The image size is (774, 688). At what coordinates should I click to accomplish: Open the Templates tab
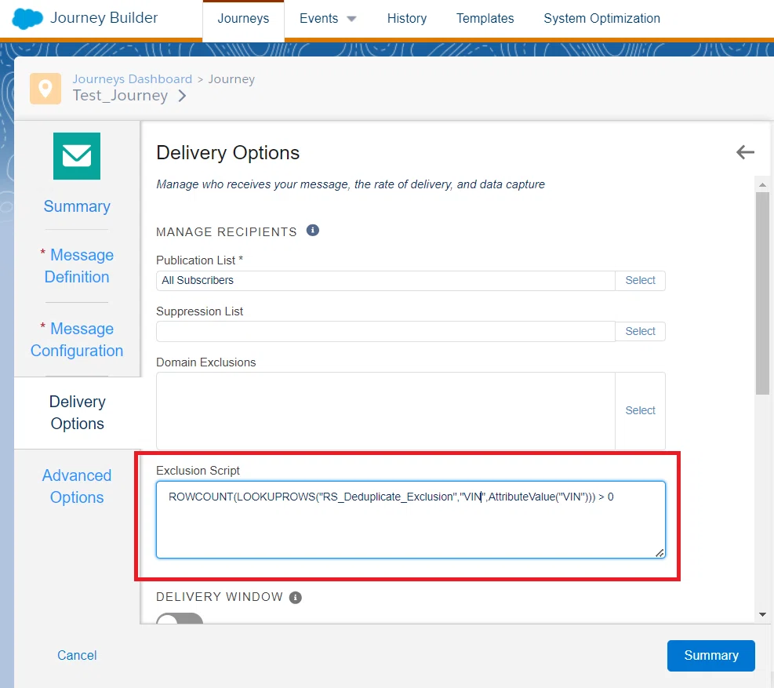point(485,19)
